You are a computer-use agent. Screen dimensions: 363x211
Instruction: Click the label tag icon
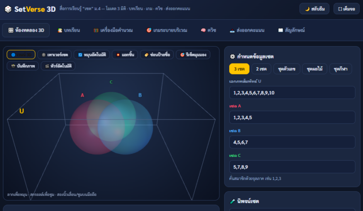(147, 55)
